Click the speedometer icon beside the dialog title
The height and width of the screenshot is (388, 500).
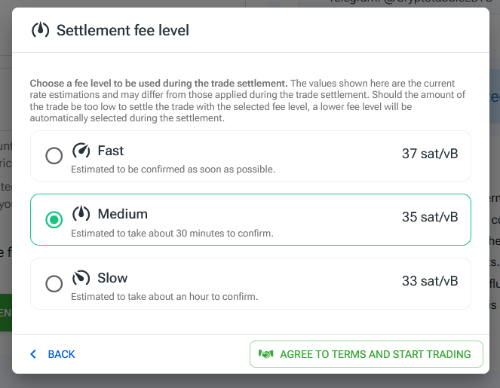pyautogui.click(x=40, y=30)
